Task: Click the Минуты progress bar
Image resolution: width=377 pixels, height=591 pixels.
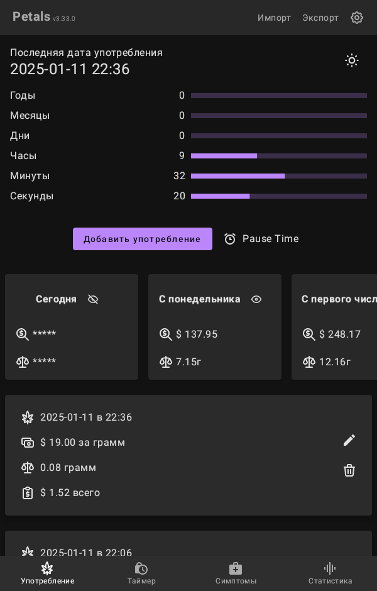Action: click(x=279, y=176)
